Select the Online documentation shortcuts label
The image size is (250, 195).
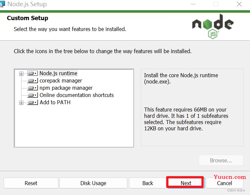tap(77, 95)
